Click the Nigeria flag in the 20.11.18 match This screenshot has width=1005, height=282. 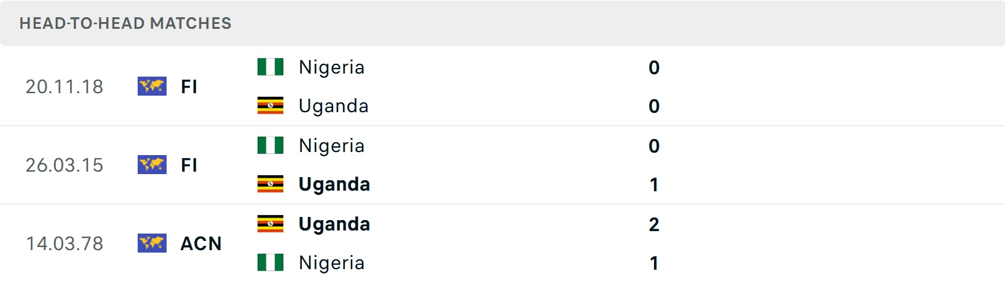[270, 67]
